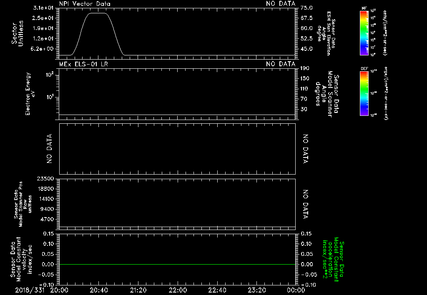The height and width of the screenshot is (295, 427).
Task: Click the 4700 scanner position tick label
Action: point(47,219)
